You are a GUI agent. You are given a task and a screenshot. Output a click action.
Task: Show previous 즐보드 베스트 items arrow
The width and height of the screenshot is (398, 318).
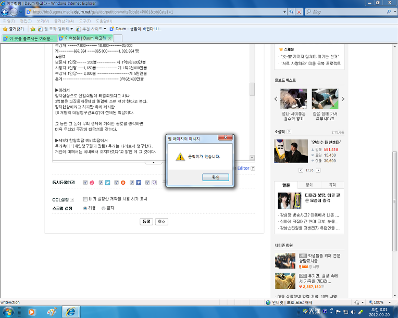276,99
